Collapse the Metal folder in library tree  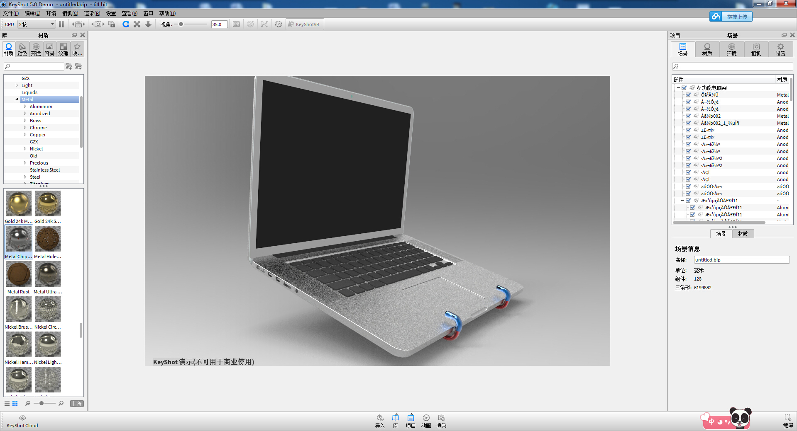(17, 99)
